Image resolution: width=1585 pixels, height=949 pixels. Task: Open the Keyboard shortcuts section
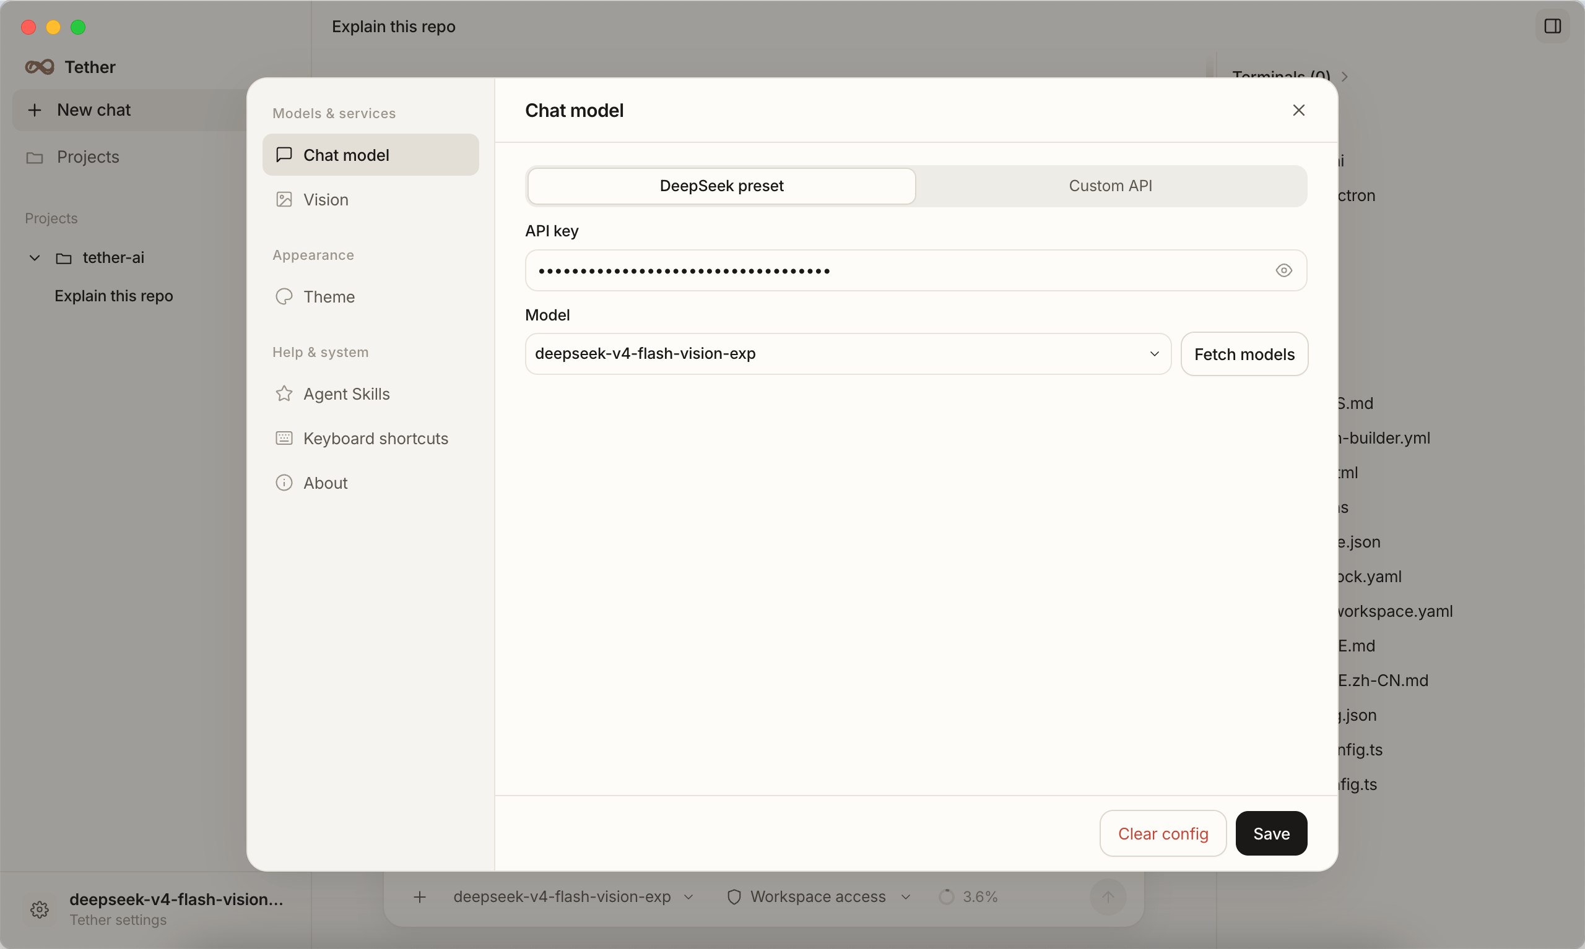[370, 438]
